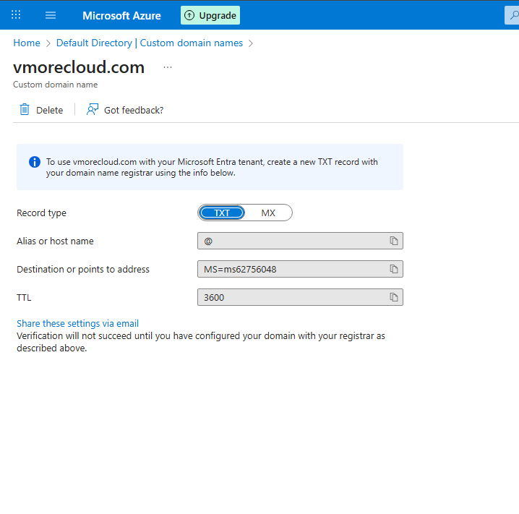Click the Destination or points to address field
The width and height of the screenshot is (519, 514).
click(x=291, y=269)
